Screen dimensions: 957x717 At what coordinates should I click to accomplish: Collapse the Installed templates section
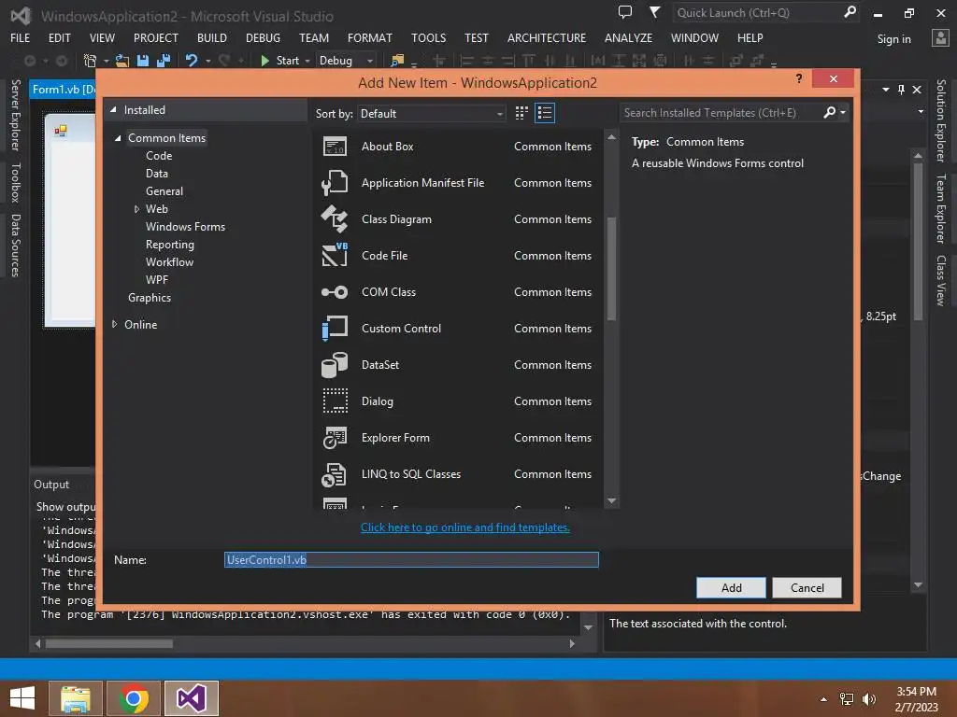(x=113, y=110)
